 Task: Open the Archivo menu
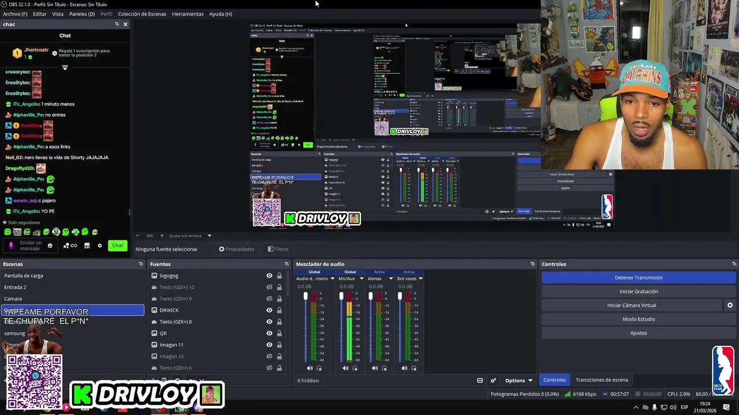pos(15,14)
